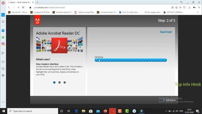
Task: Show hidden system tray icons
Action: [x=166, y=111]
